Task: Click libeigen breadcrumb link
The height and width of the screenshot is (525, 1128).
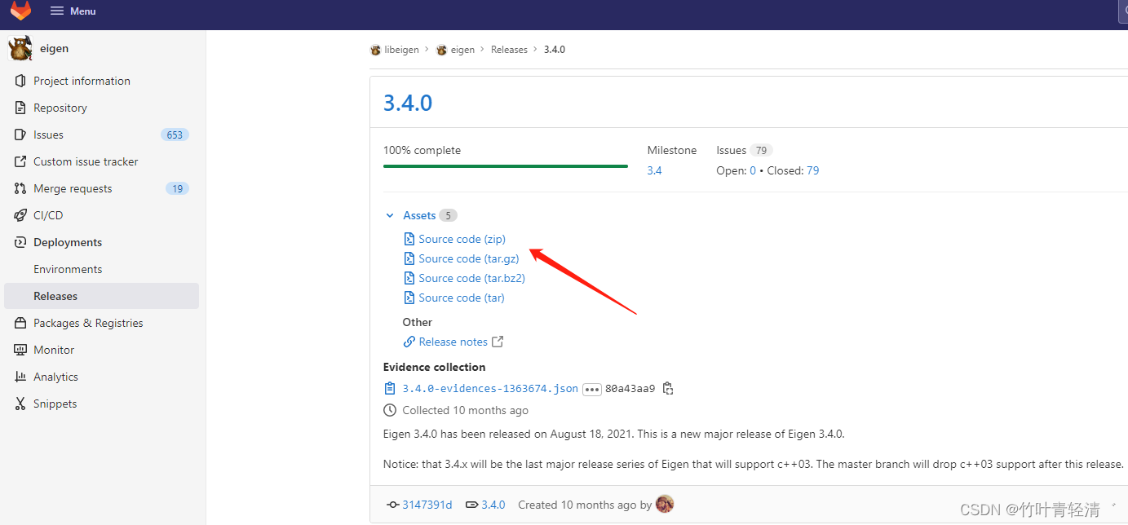Action: (x=401, y=50)
